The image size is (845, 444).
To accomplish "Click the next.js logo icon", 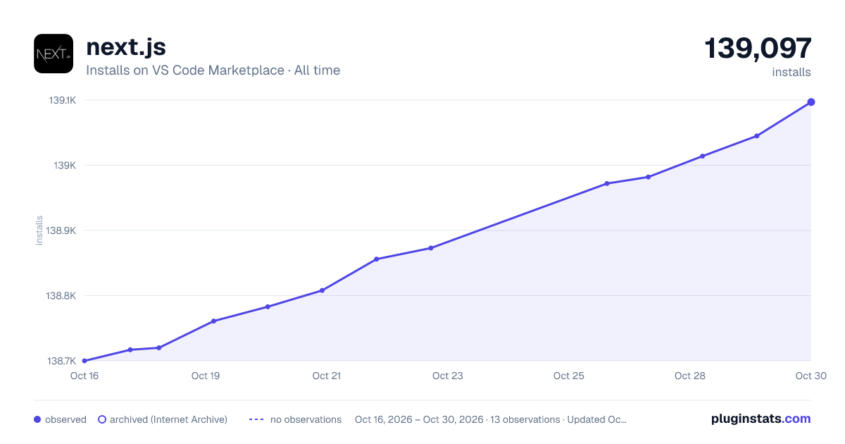I will (x=54, y=54).
